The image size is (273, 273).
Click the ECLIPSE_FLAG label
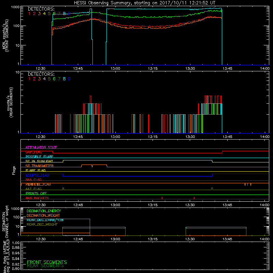click(37, 175)
